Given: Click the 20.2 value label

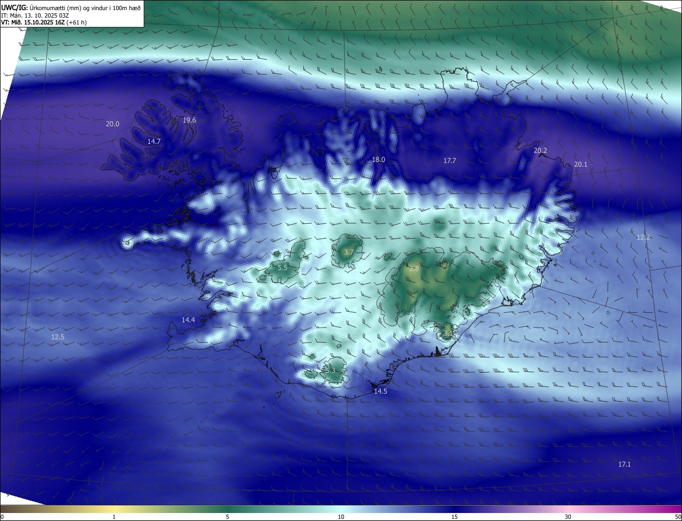Looking at the screenshot, I should 540,150.
